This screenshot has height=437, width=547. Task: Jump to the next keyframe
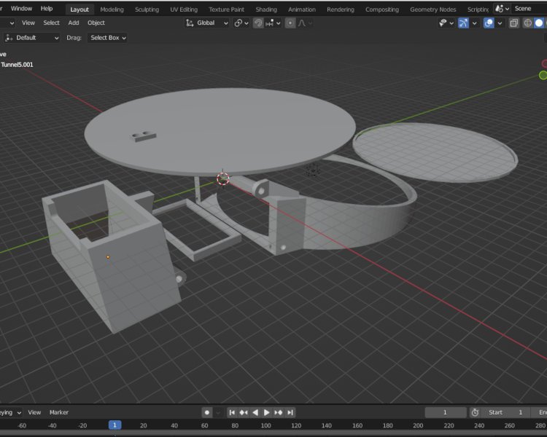279,412
